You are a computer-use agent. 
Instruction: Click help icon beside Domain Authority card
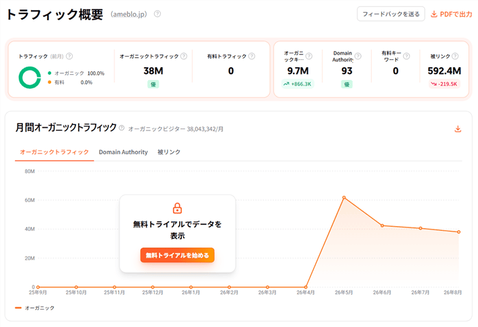[x=358, y=56]
